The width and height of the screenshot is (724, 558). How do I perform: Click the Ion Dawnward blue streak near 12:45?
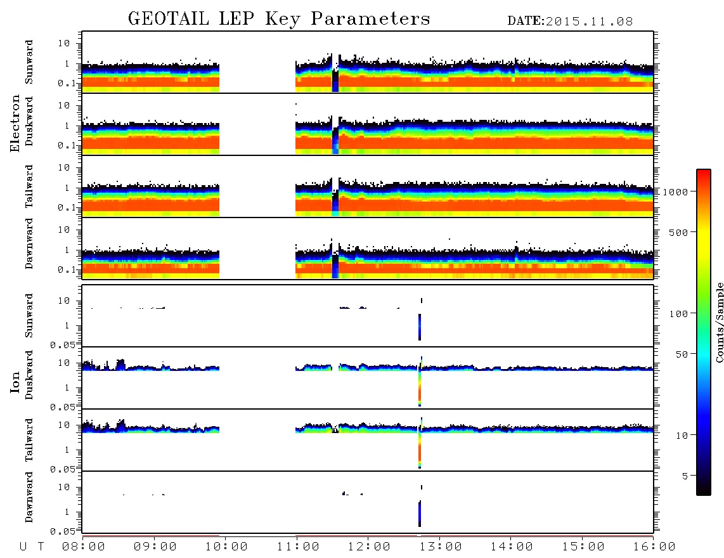pos(420,514)
